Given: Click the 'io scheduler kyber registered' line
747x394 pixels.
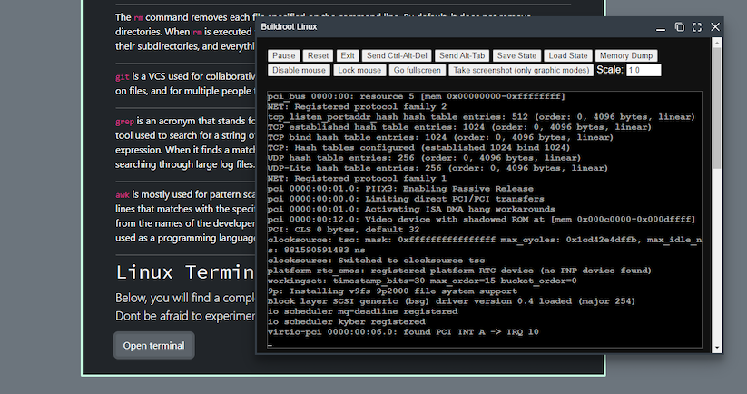Looking at the screenshot, I should pyautogui.click(x=347, y=321).
